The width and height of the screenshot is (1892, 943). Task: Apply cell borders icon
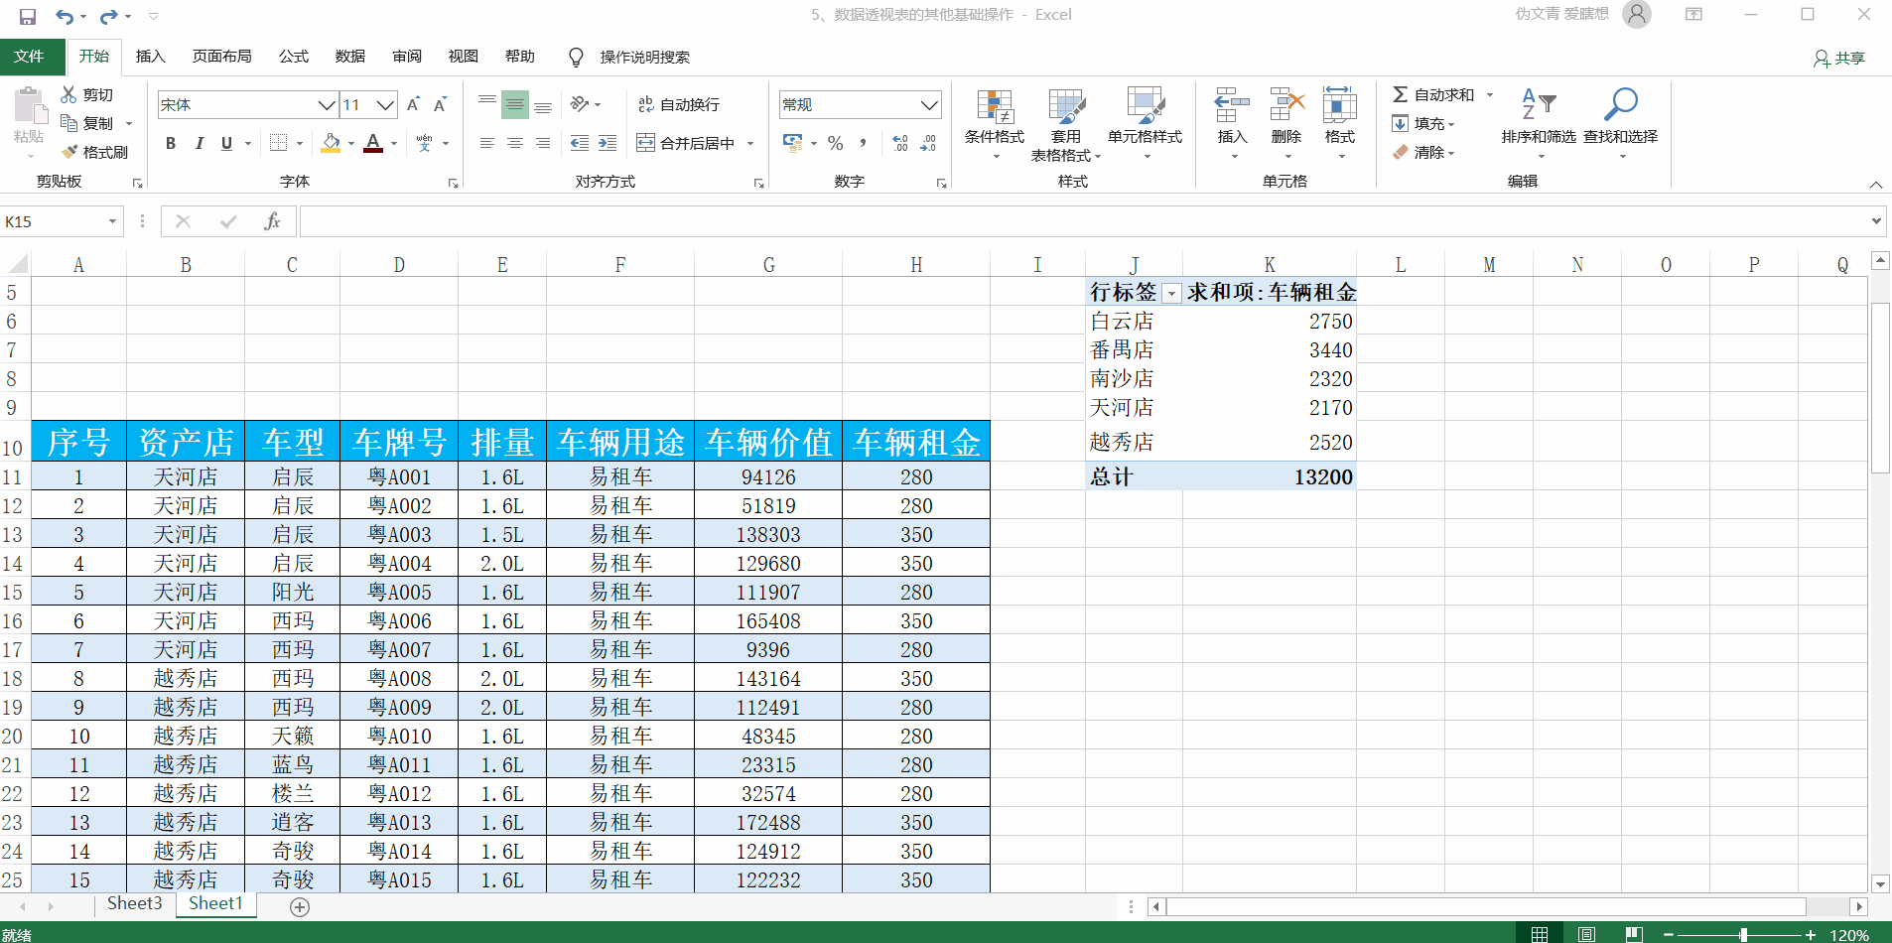[279, 143]
